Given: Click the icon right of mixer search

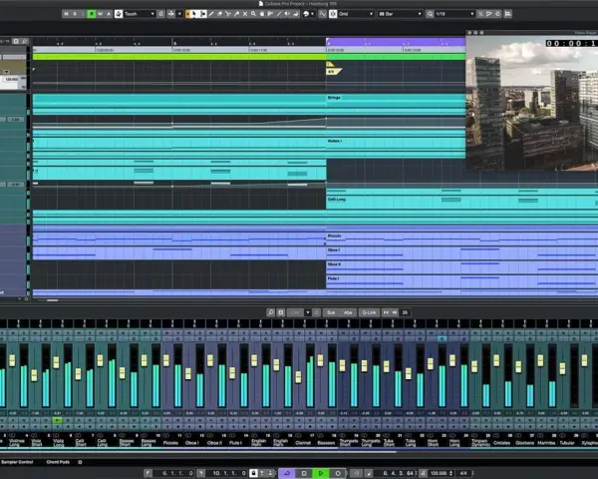Looking at the screenshot, I should 281,312.
